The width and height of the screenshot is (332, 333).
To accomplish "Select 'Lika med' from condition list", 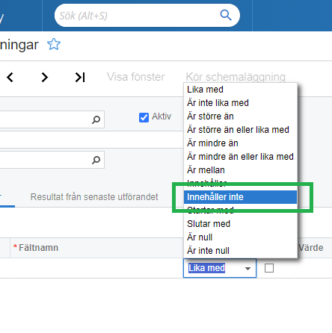I will tap(241, 90).
